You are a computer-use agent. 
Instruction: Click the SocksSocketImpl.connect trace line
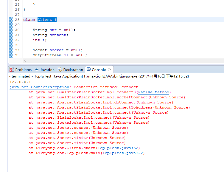point(89,123)
